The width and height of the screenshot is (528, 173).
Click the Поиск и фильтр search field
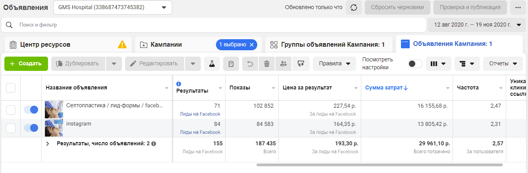(x=214, y=25)
